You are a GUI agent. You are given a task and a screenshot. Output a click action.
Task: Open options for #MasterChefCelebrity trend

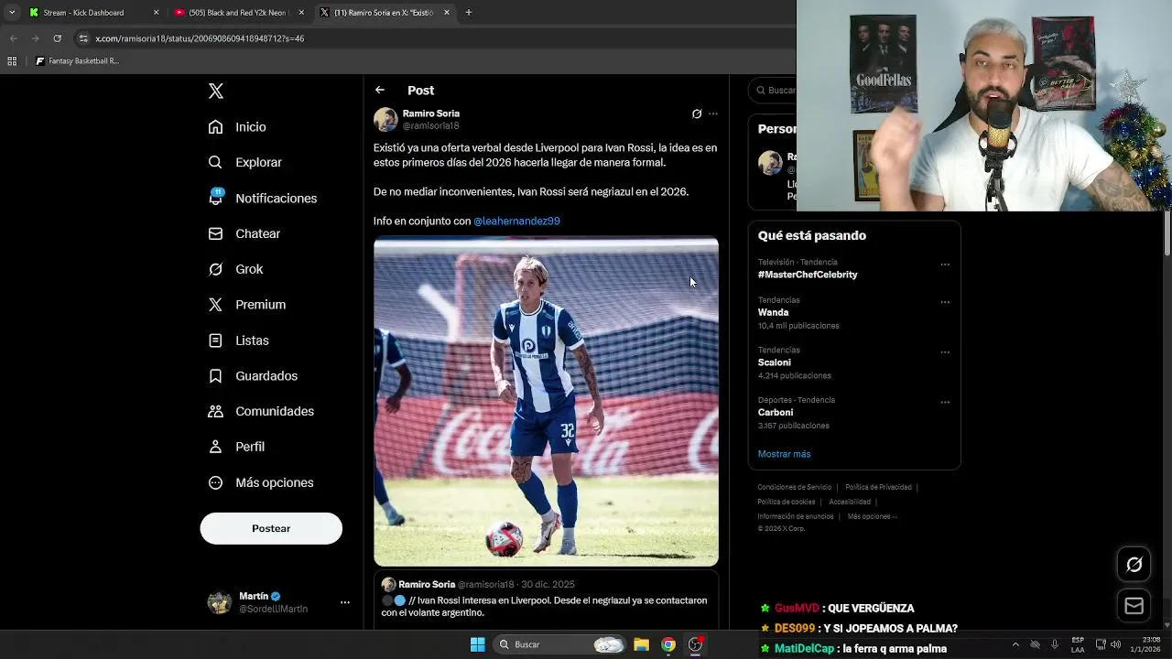point(945,265)
